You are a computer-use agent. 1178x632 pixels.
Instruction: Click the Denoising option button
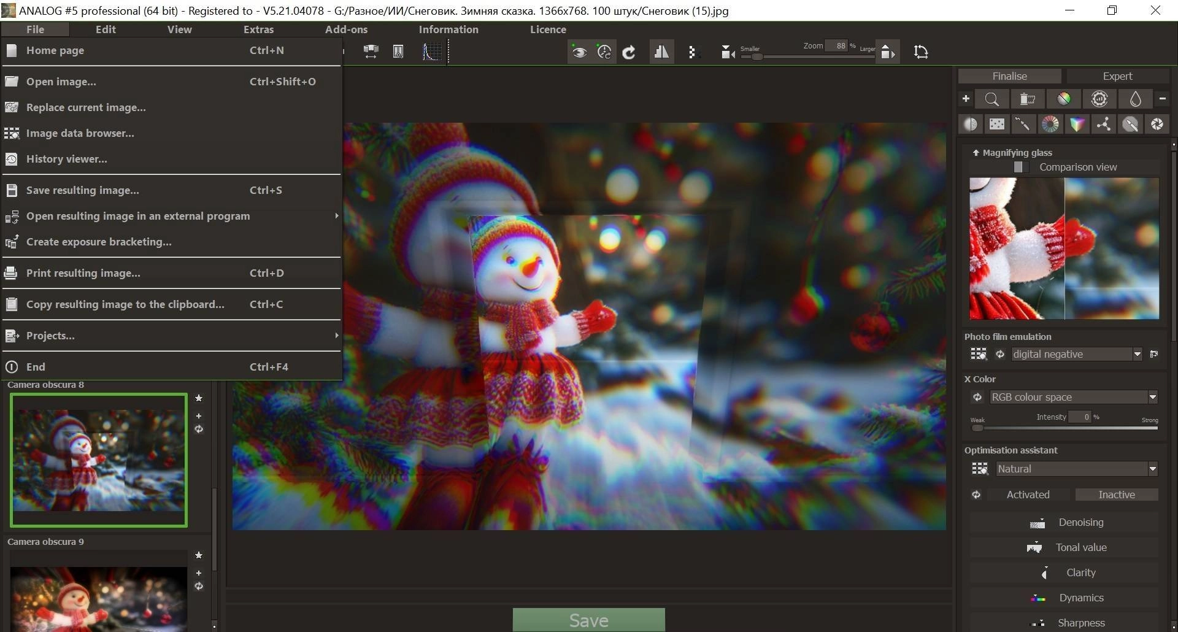tap(1064, 522)
